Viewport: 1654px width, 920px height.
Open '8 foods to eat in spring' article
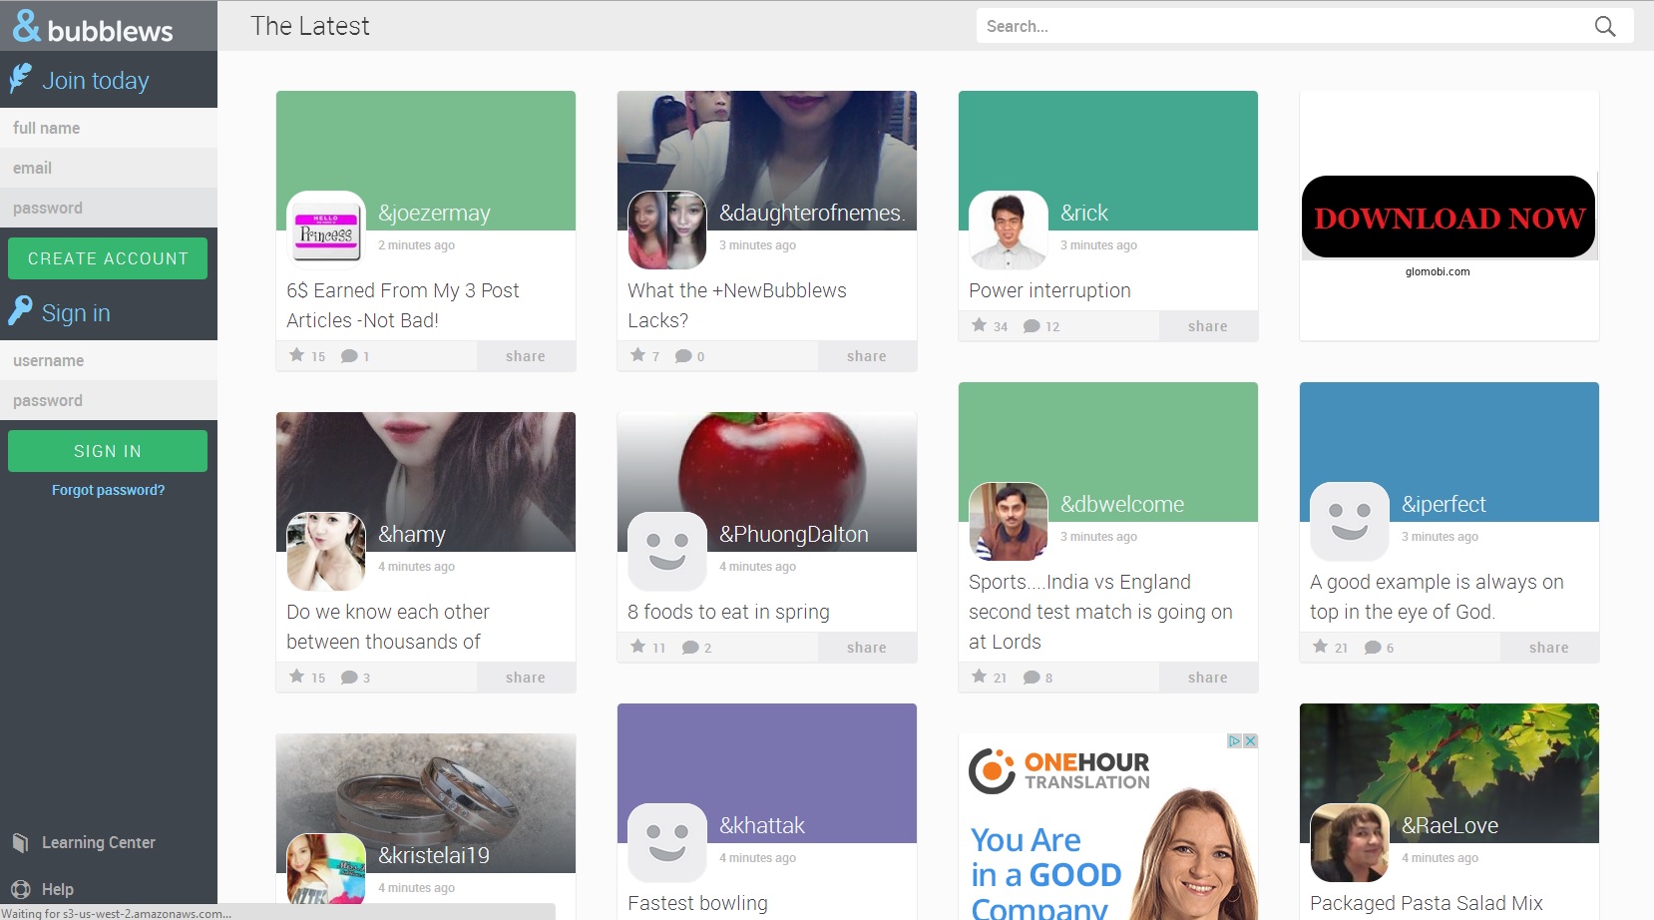(x=728, y=612)
